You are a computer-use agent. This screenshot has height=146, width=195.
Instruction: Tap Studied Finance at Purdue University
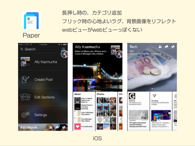(x=83, y=107)
